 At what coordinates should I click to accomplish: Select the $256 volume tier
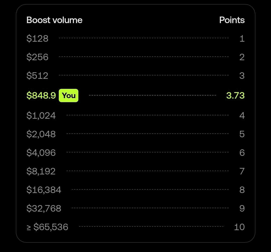[x=37, y=57]
